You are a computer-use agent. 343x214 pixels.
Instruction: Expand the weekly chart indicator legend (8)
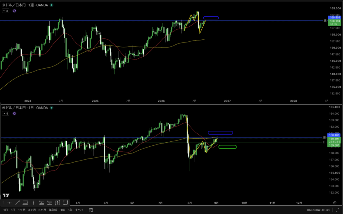(x=6, y=11)
